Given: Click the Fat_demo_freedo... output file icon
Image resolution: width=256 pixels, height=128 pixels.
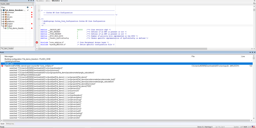Looking at the screenshot, I should point(8,28).
